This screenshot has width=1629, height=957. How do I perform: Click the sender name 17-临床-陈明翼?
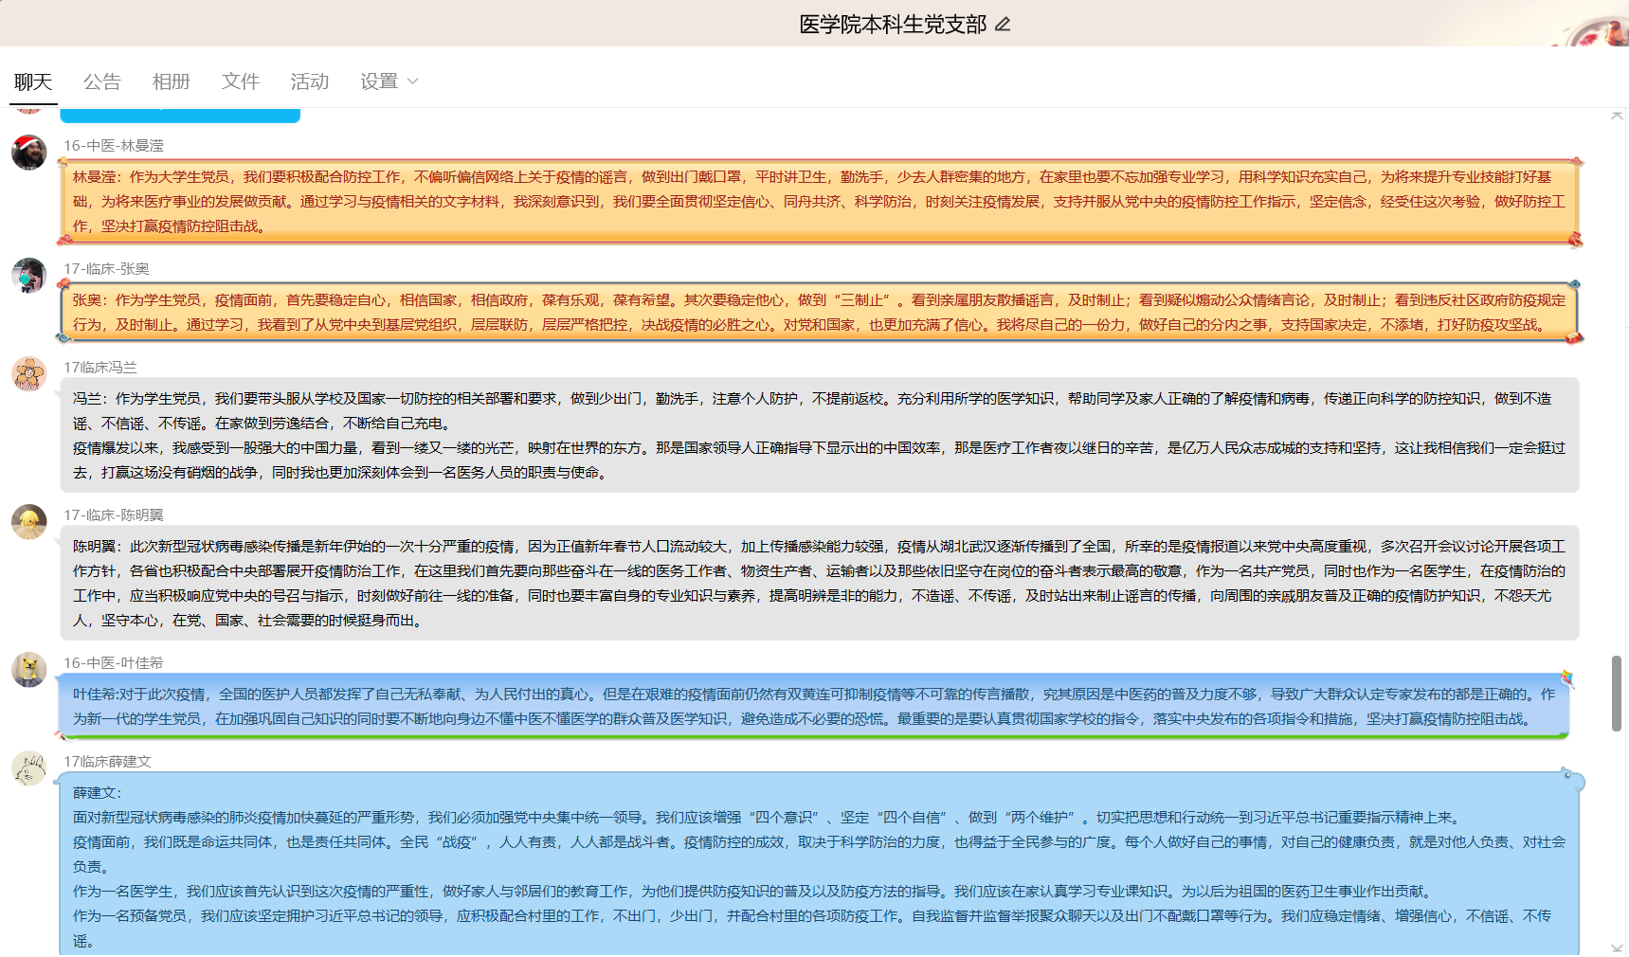point(114,515)
